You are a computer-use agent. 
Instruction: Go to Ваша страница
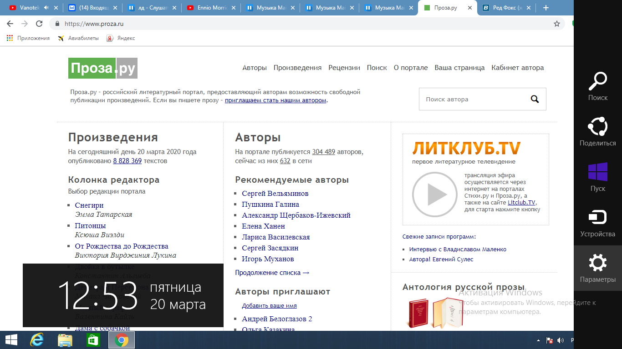tap(459, 68)
